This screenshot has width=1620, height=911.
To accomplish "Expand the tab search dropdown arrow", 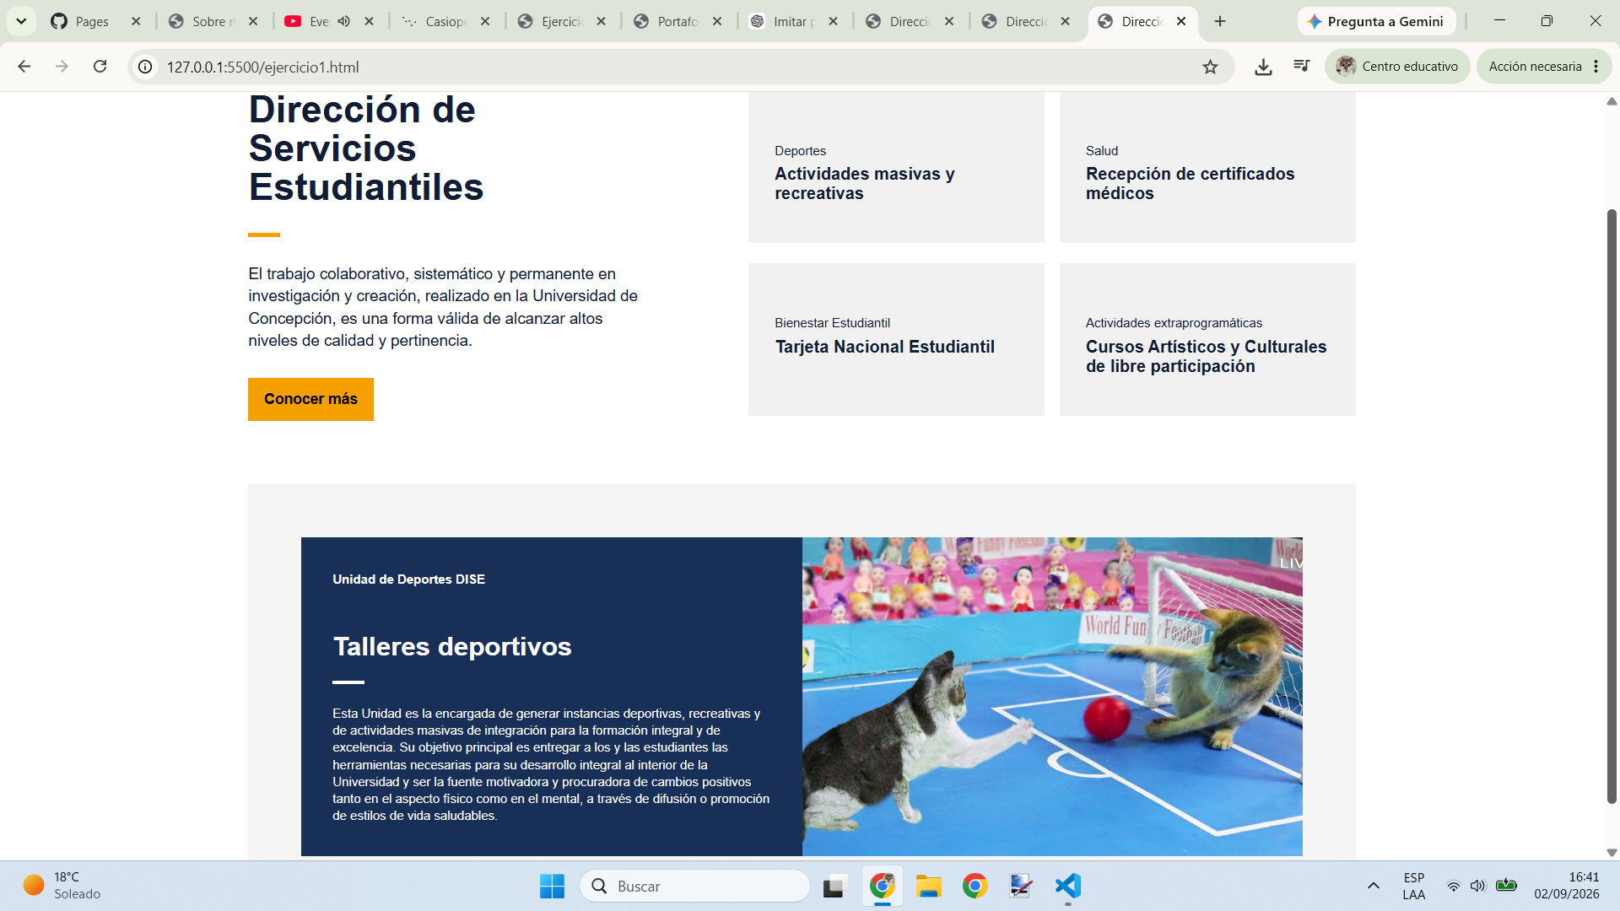I will tap(21, 21).
